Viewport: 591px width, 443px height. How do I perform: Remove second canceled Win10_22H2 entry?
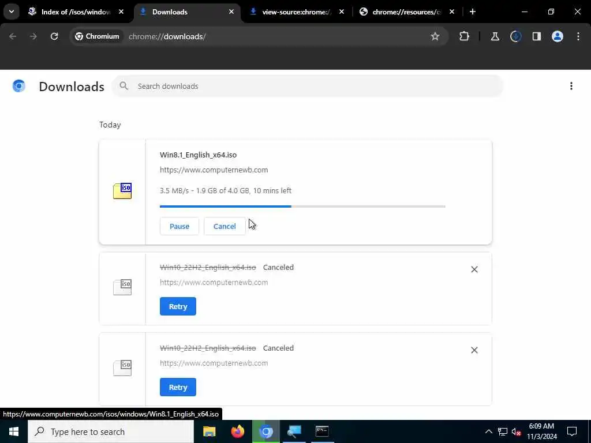(474, 350)
